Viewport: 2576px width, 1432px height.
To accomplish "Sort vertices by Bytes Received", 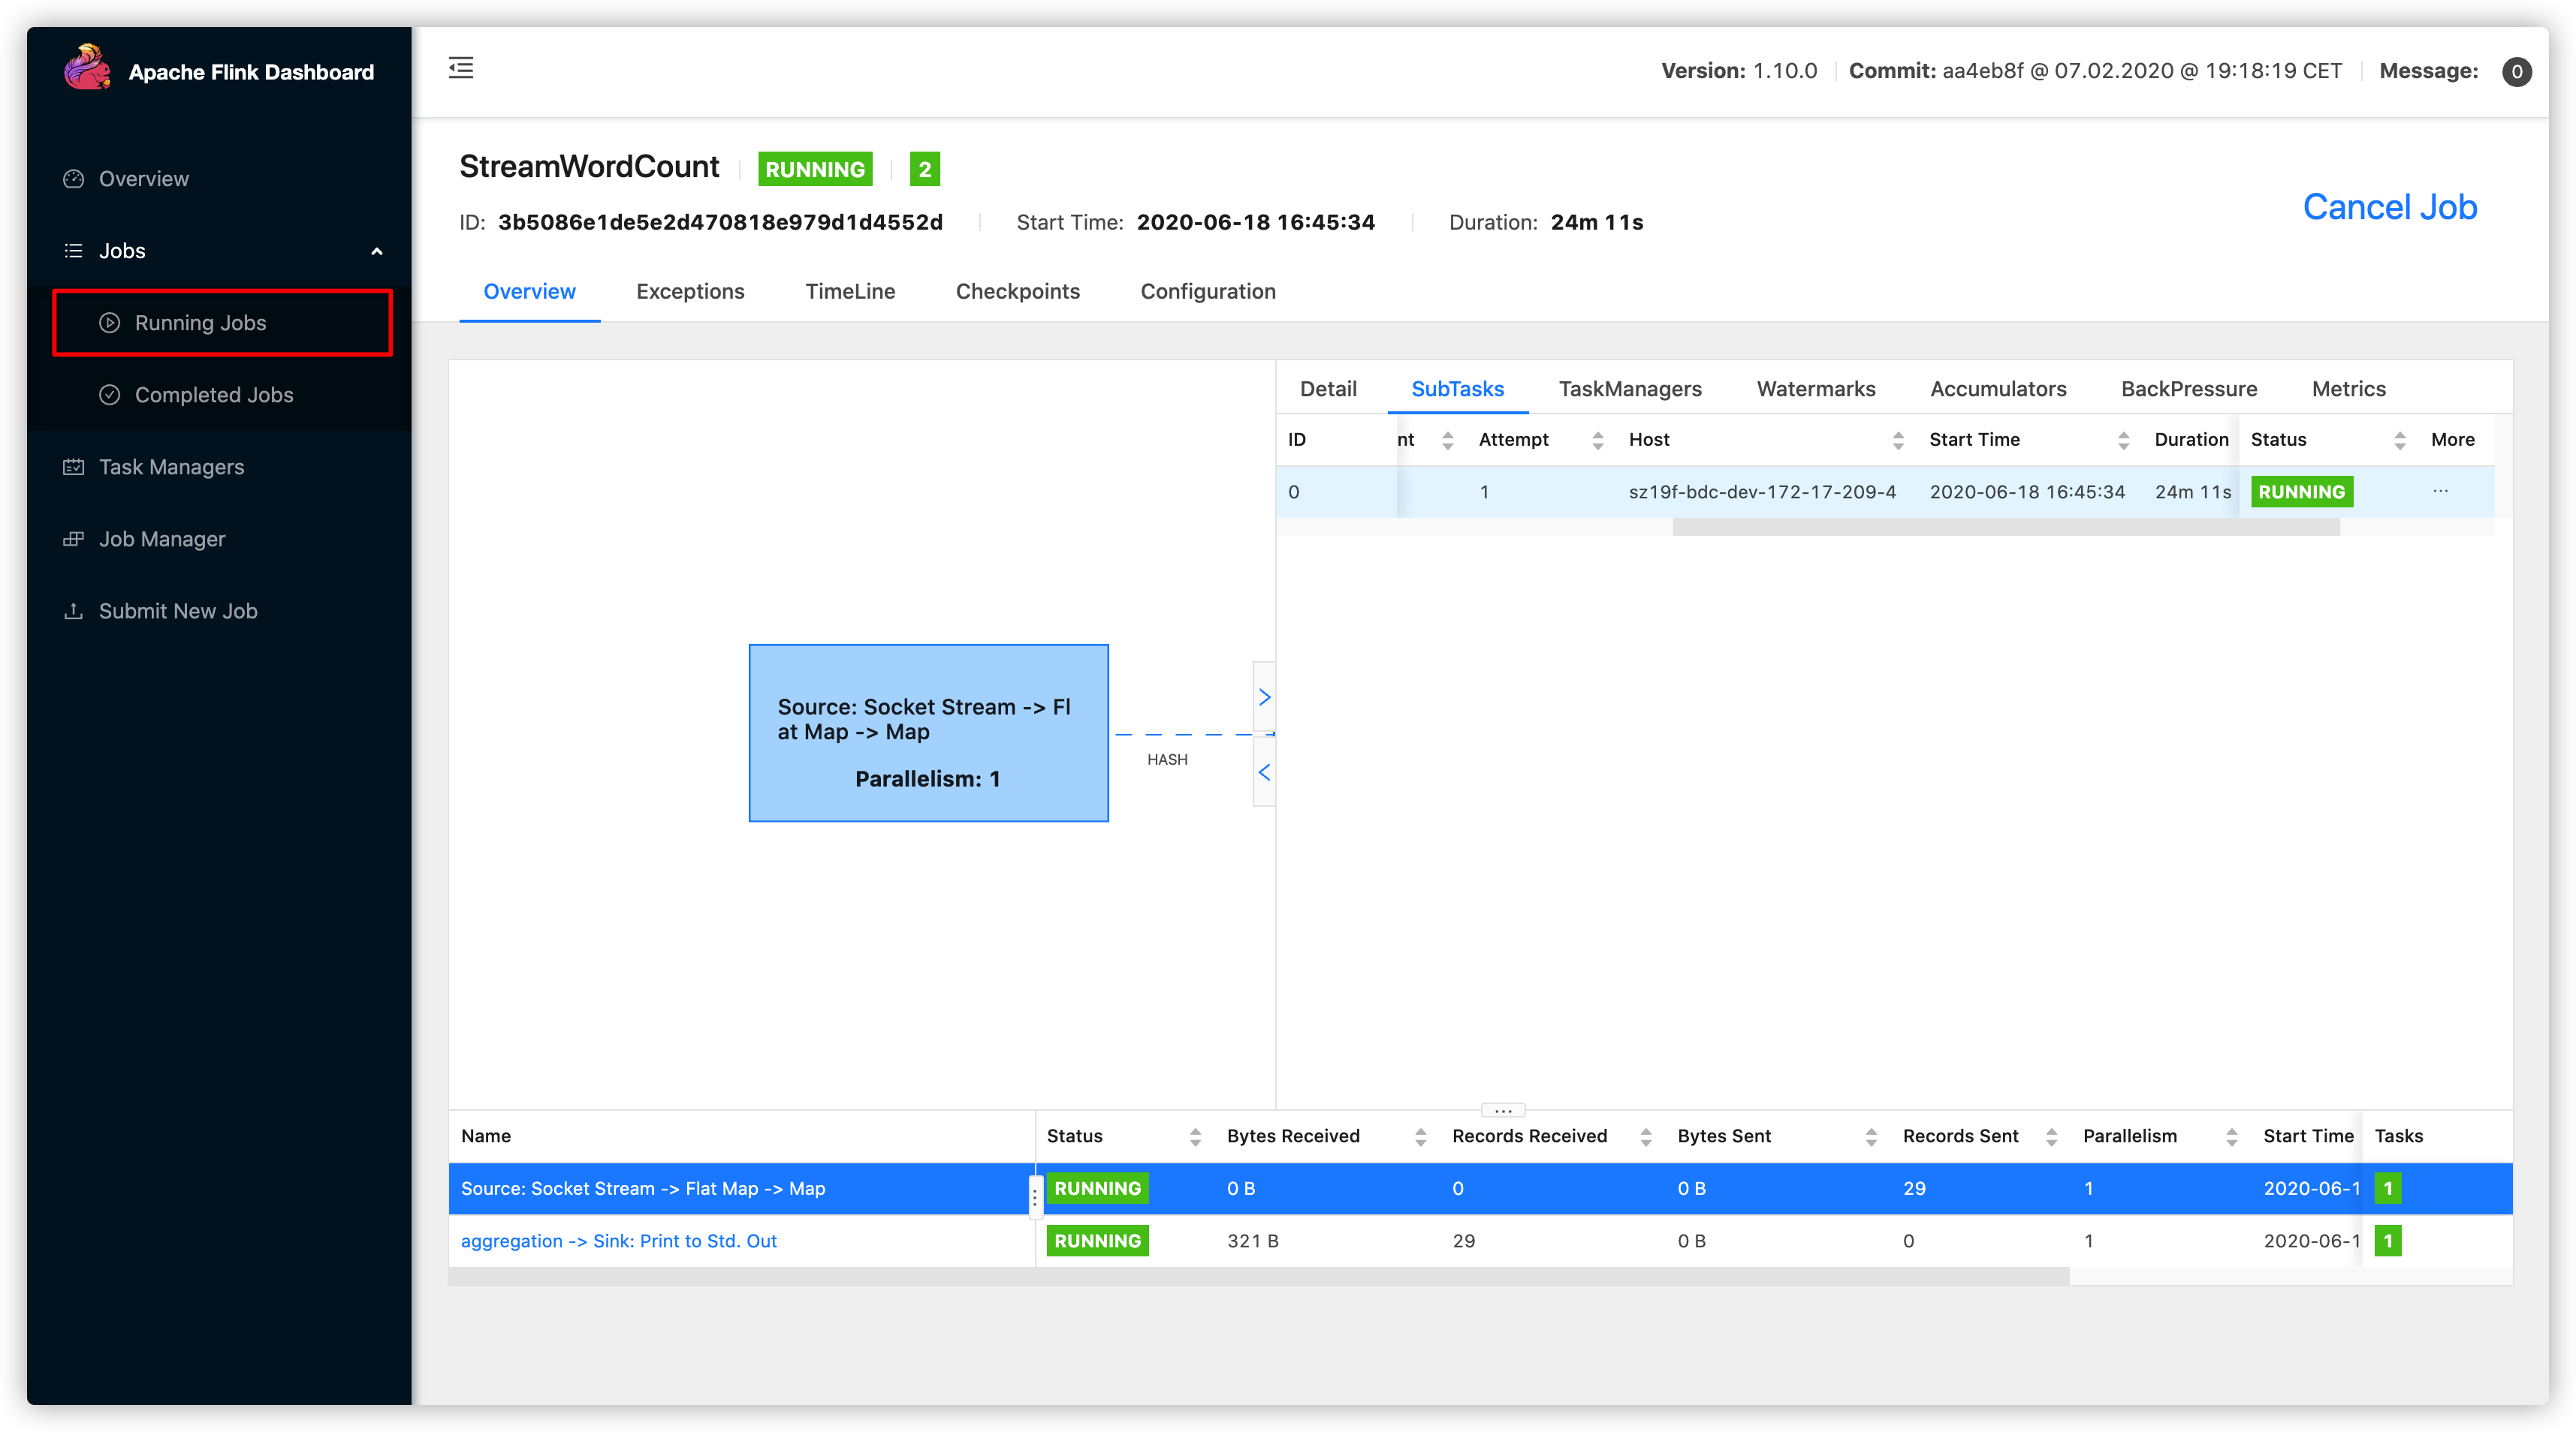I will coord(1420,1136).
